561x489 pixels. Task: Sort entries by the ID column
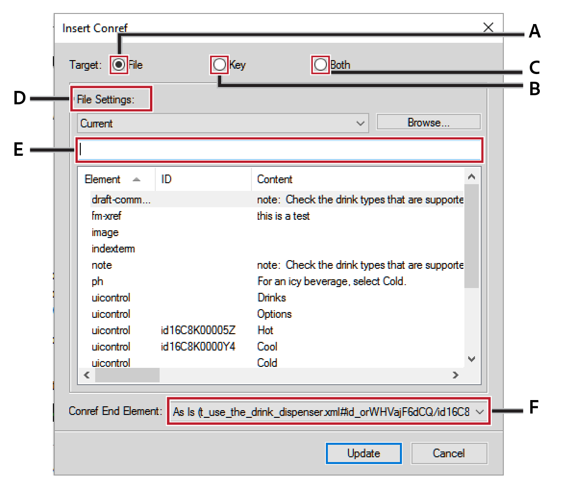165,179
